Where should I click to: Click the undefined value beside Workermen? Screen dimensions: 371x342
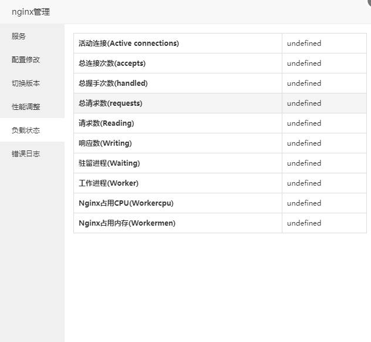304,223
